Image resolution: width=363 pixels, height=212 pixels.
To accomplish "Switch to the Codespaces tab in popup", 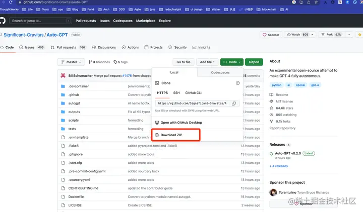I will coord(220,72).
